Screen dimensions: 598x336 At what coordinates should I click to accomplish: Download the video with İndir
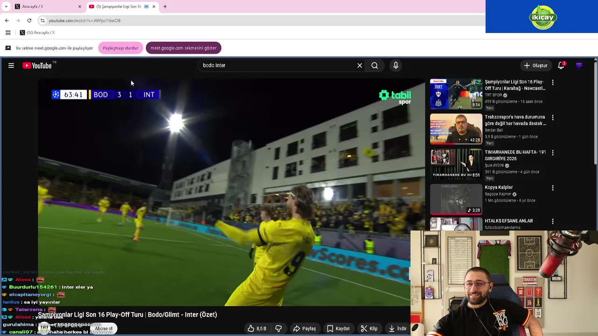coord(398,329)
